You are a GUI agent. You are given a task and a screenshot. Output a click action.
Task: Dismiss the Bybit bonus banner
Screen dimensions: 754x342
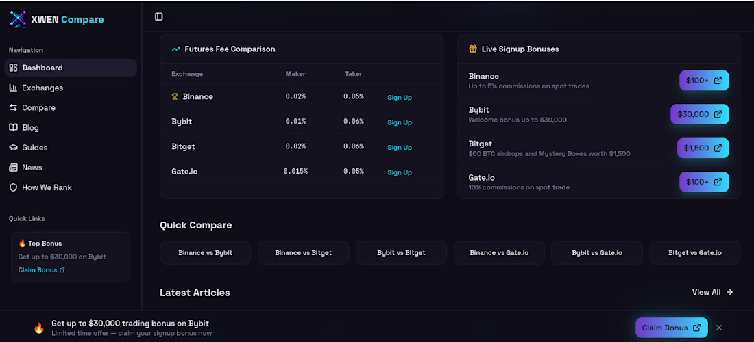tap(719, 328)
